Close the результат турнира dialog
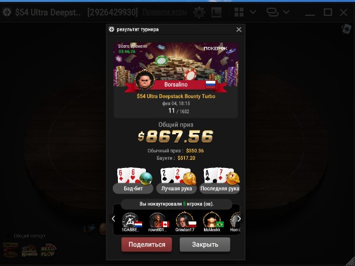355x266 pixels. pos(238,30)
